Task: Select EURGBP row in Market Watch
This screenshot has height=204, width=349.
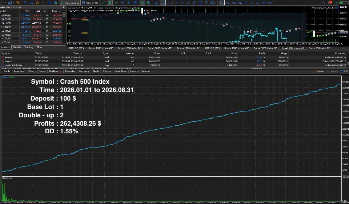Action: [31, 27]
